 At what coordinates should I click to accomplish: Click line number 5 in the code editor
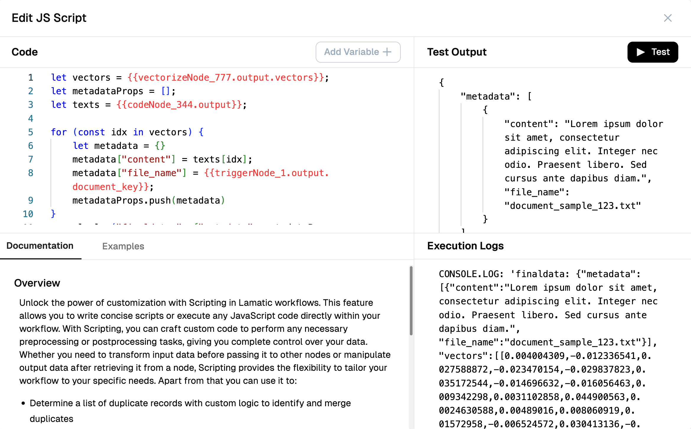30,132
